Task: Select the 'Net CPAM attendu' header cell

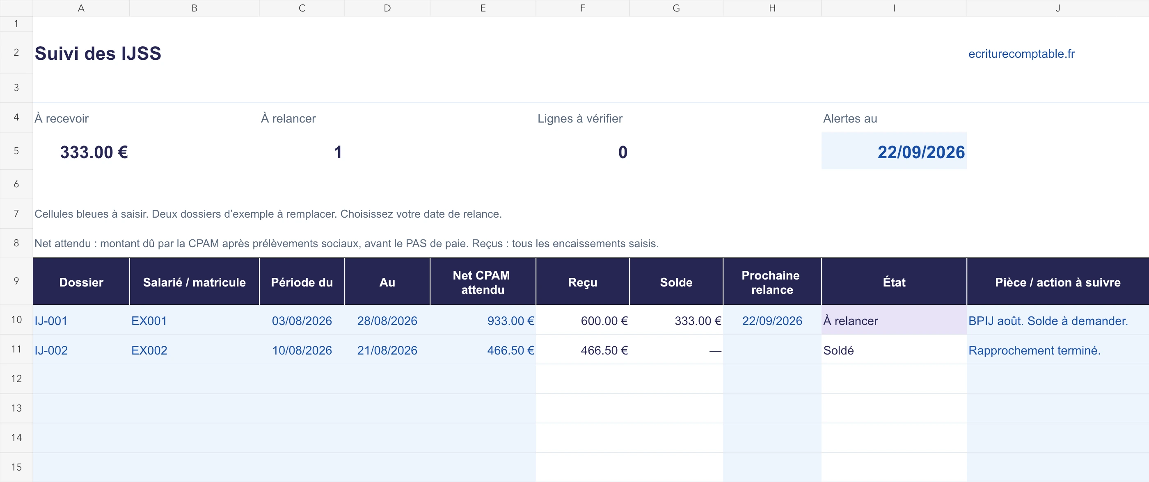Action: click(483, 282)
